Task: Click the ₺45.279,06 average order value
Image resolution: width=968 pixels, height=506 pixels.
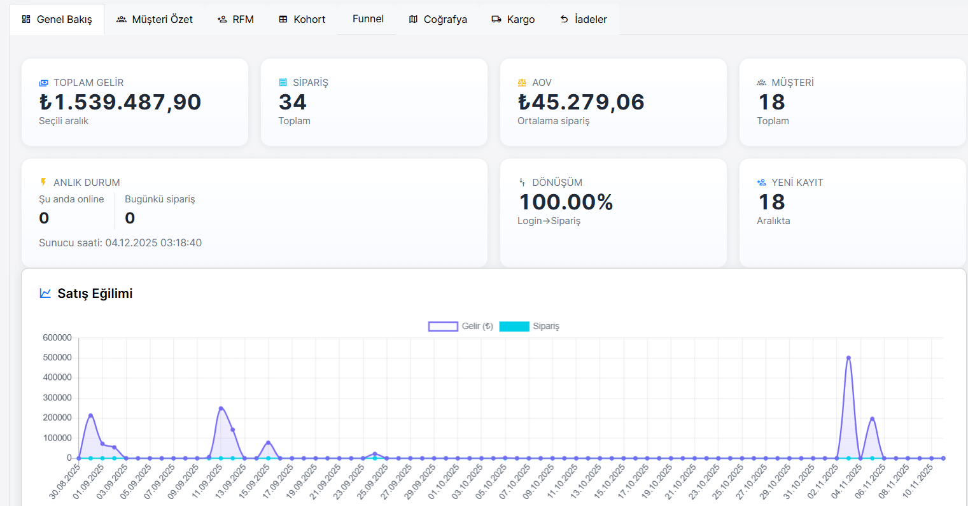Action: tap(581, 102)
